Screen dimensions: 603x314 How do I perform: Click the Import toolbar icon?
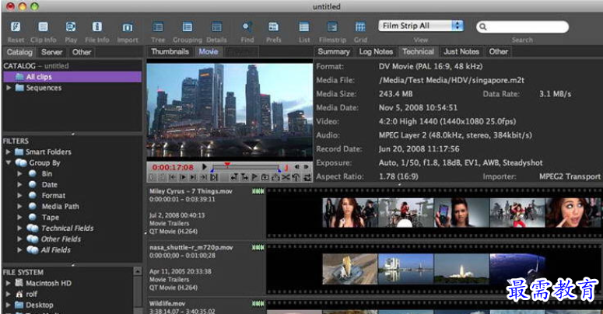coord(128,27)
